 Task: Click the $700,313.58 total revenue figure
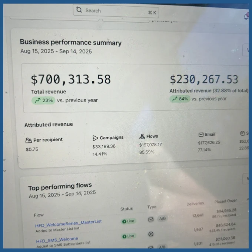[71, 79]
